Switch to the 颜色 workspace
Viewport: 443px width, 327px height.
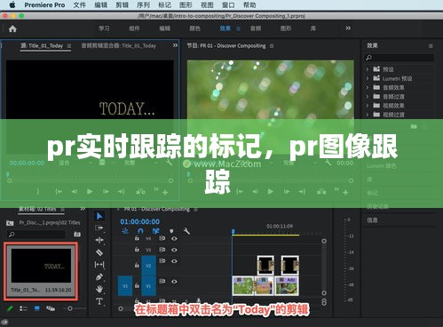(x=194, y=28)
